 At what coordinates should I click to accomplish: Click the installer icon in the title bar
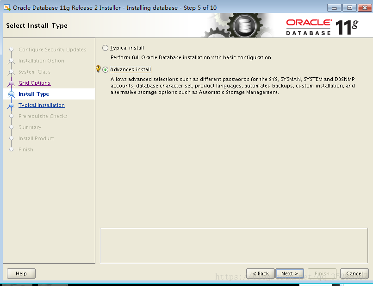tap(7, 7)
